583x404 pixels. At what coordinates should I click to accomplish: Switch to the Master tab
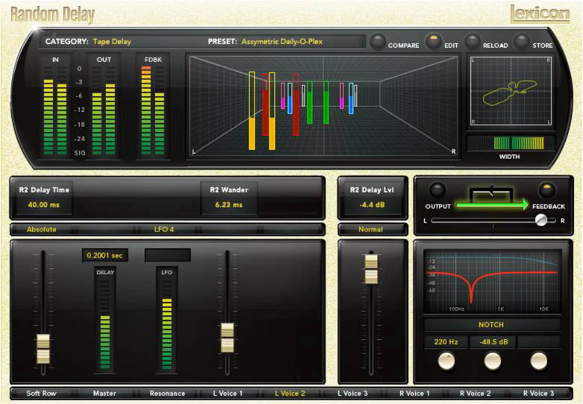tap(104, 393)
